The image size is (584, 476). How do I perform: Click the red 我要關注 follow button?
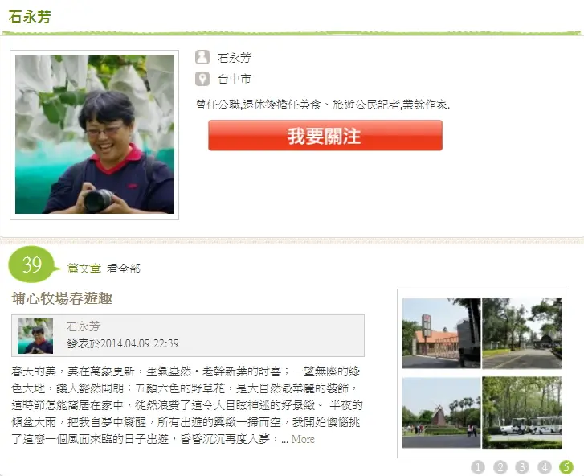coord(325,135)
